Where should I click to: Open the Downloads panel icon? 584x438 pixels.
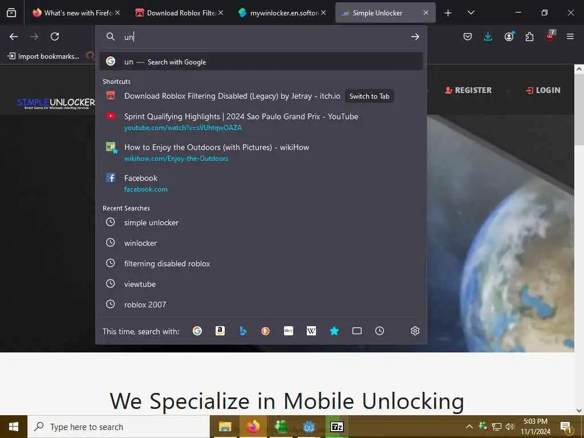tap(488, 36)
